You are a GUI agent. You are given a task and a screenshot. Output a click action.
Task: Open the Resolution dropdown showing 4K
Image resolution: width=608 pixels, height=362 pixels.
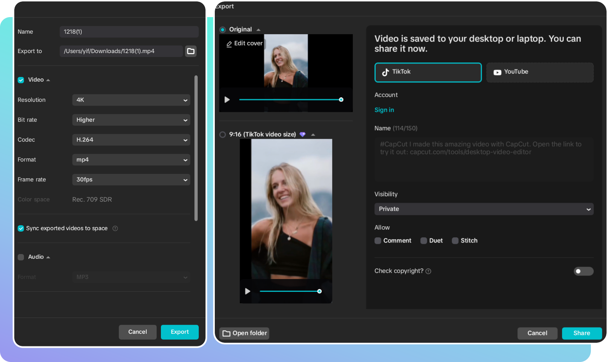coord(131,100)
